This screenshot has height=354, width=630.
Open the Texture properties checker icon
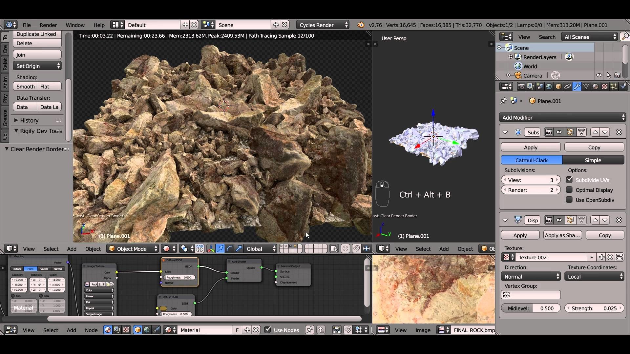point(604,87)
